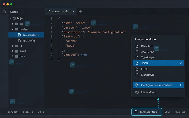This screenshot has height=118, width=189.
Task: Click the file icon beside HTML
Action: pyautogui.click(x=137, y=69)
